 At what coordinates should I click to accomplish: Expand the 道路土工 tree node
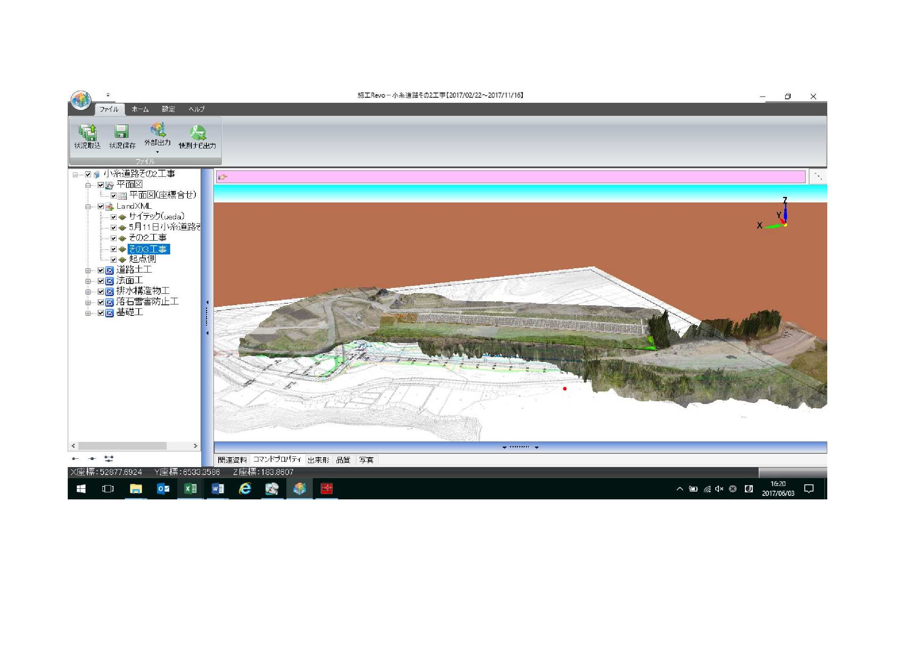pyautogui.click(x=88, y=271)
